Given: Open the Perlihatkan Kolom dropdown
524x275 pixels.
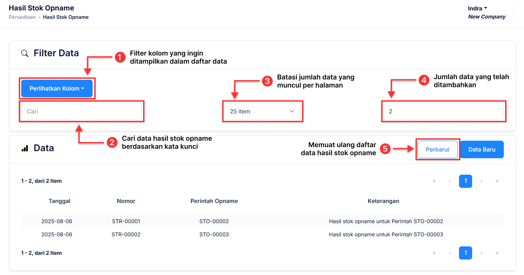Looking at the screenshot, I should 57,88.
